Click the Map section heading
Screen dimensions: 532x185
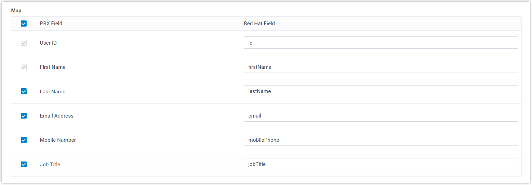coord(16,11)
